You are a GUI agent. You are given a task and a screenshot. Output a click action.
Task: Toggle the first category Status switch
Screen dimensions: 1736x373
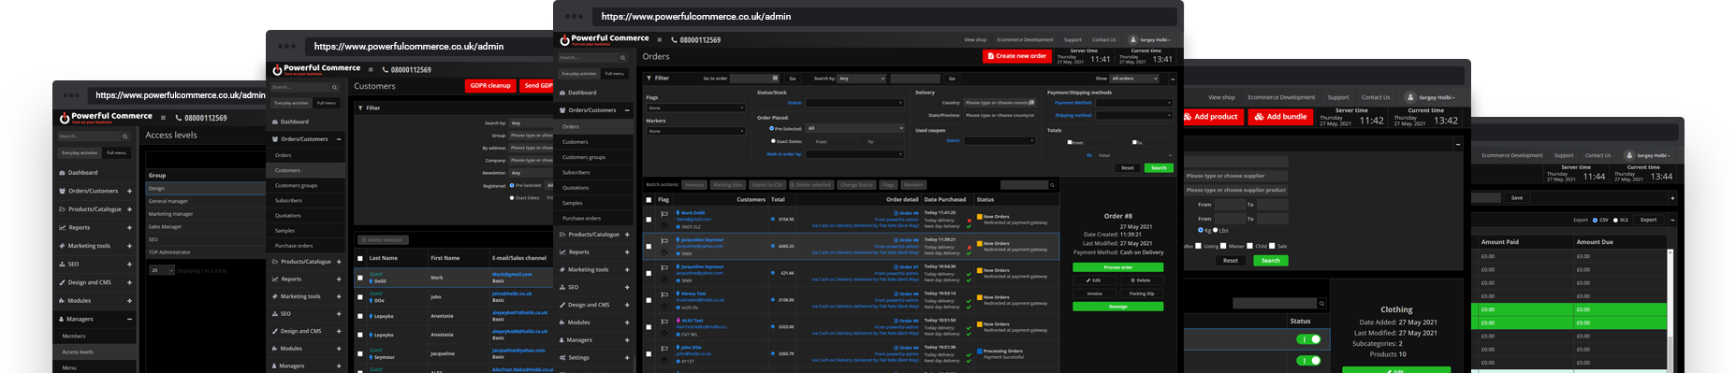1308,339
